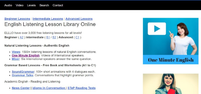
Task: Click the English Listening Lesson Library Online heading
Action: pos(50,24)
